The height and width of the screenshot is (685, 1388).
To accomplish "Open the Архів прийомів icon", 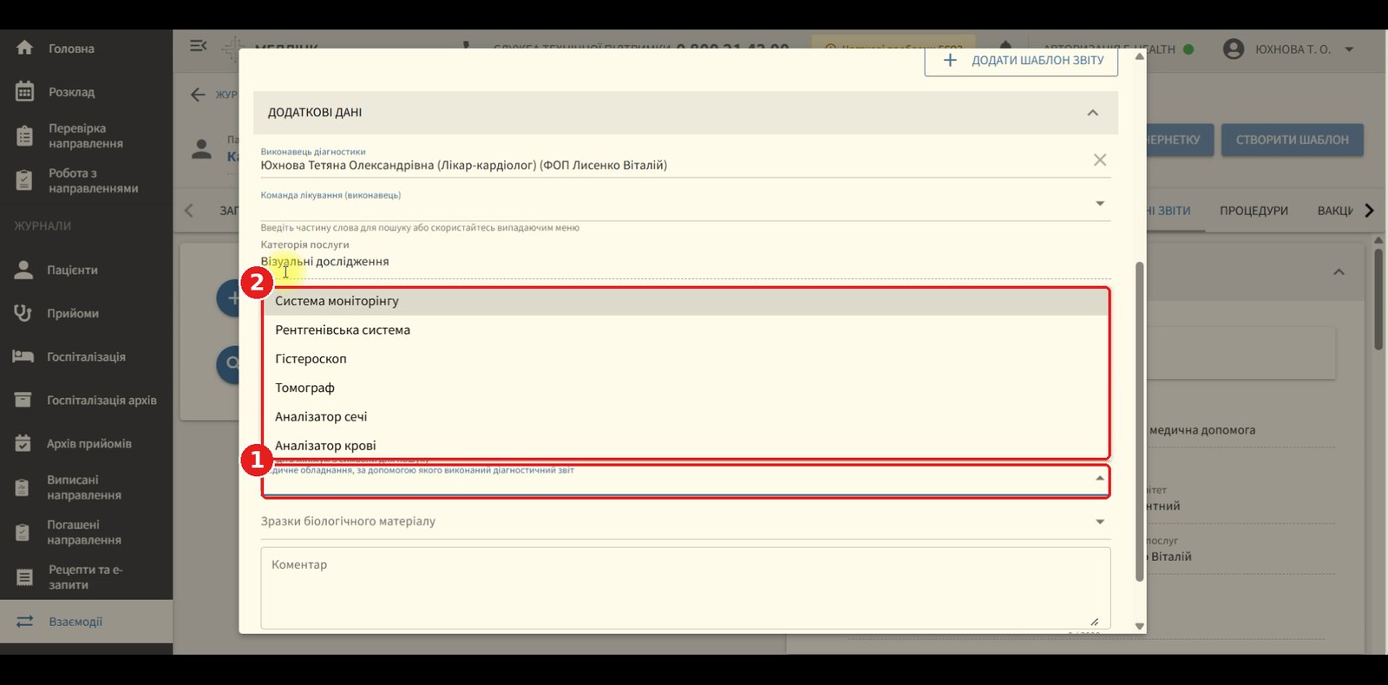I will pyautogui.click(x=23, y=443).
